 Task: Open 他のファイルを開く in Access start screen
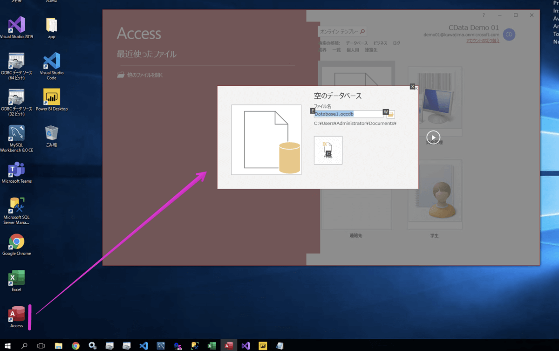tap(140, 75)
